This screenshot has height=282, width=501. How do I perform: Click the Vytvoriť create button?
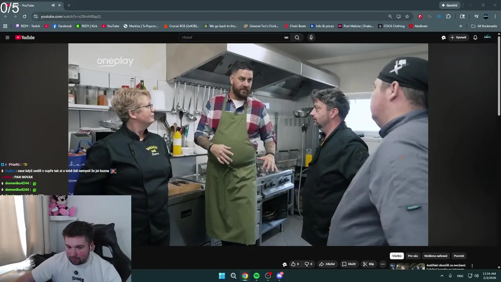(x=458, y=38)
